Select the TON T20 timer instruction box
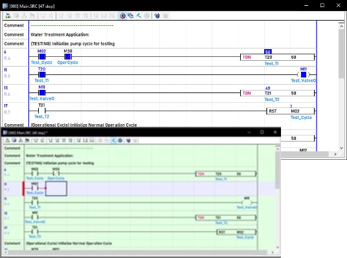Screen dimensions: 347x258 277,58
